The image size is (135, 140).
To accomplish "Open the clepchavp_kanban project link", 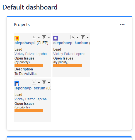I will [x=71, y=43].
